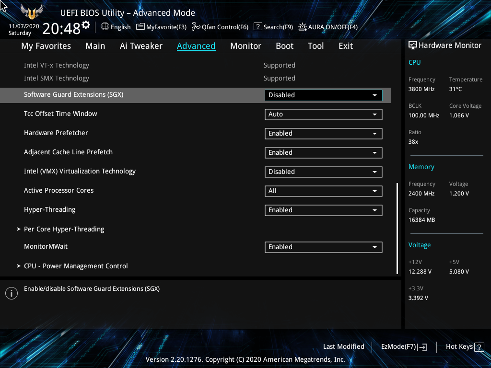
Task: Click the Qfan Control fan icon
Action: [196, 27]
